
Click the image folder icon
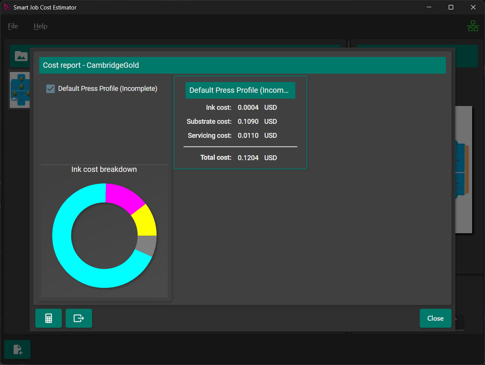tap(21, 56)
